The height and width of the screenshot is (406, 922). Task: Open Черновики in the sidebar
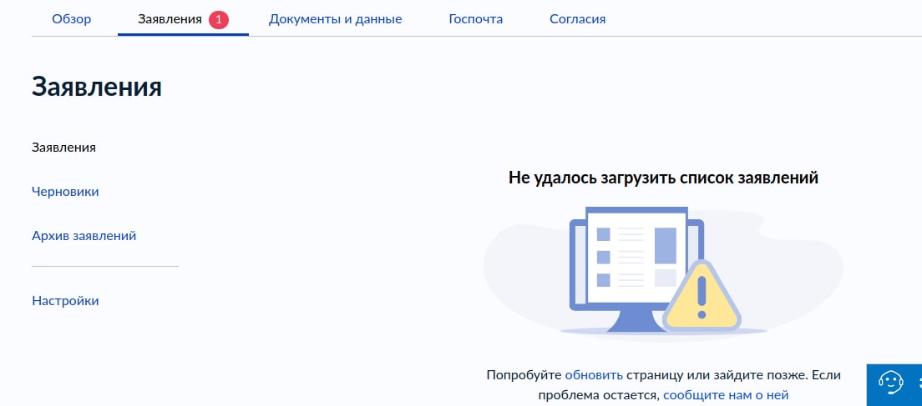point(65,191)
